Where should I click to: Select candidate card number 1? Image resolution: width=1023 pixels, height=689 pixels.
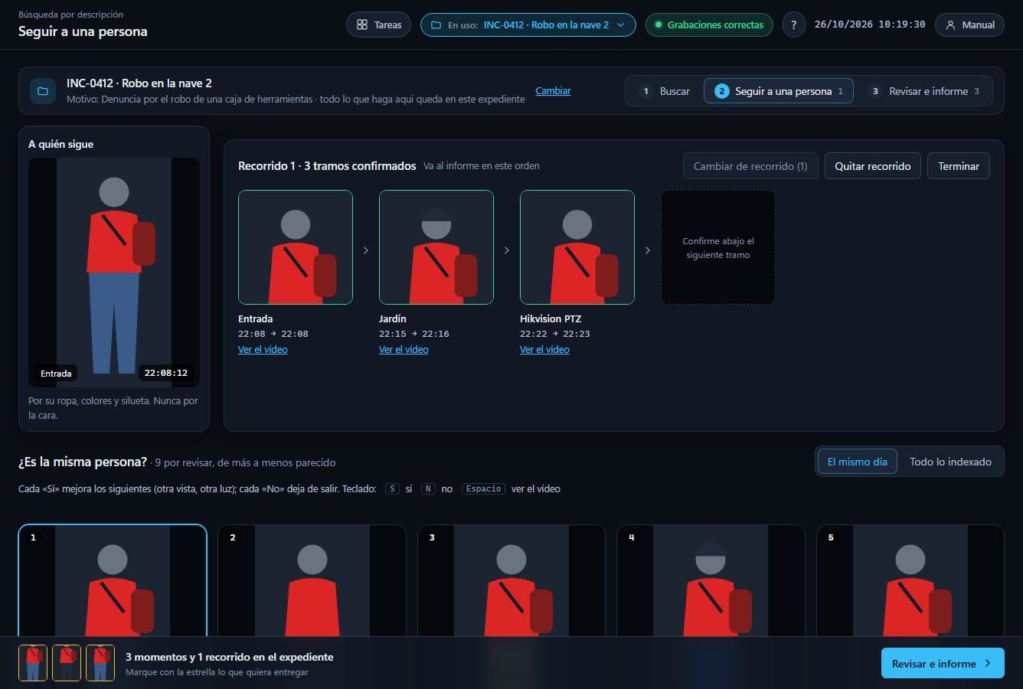pos(113,580)
